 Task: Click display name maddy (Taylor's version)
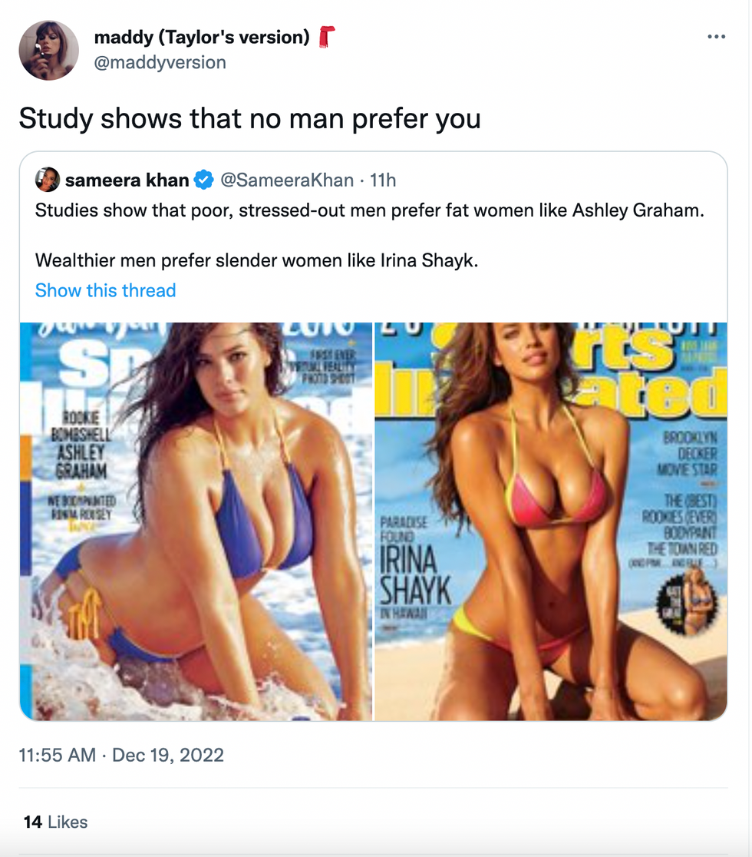[202, 37]
